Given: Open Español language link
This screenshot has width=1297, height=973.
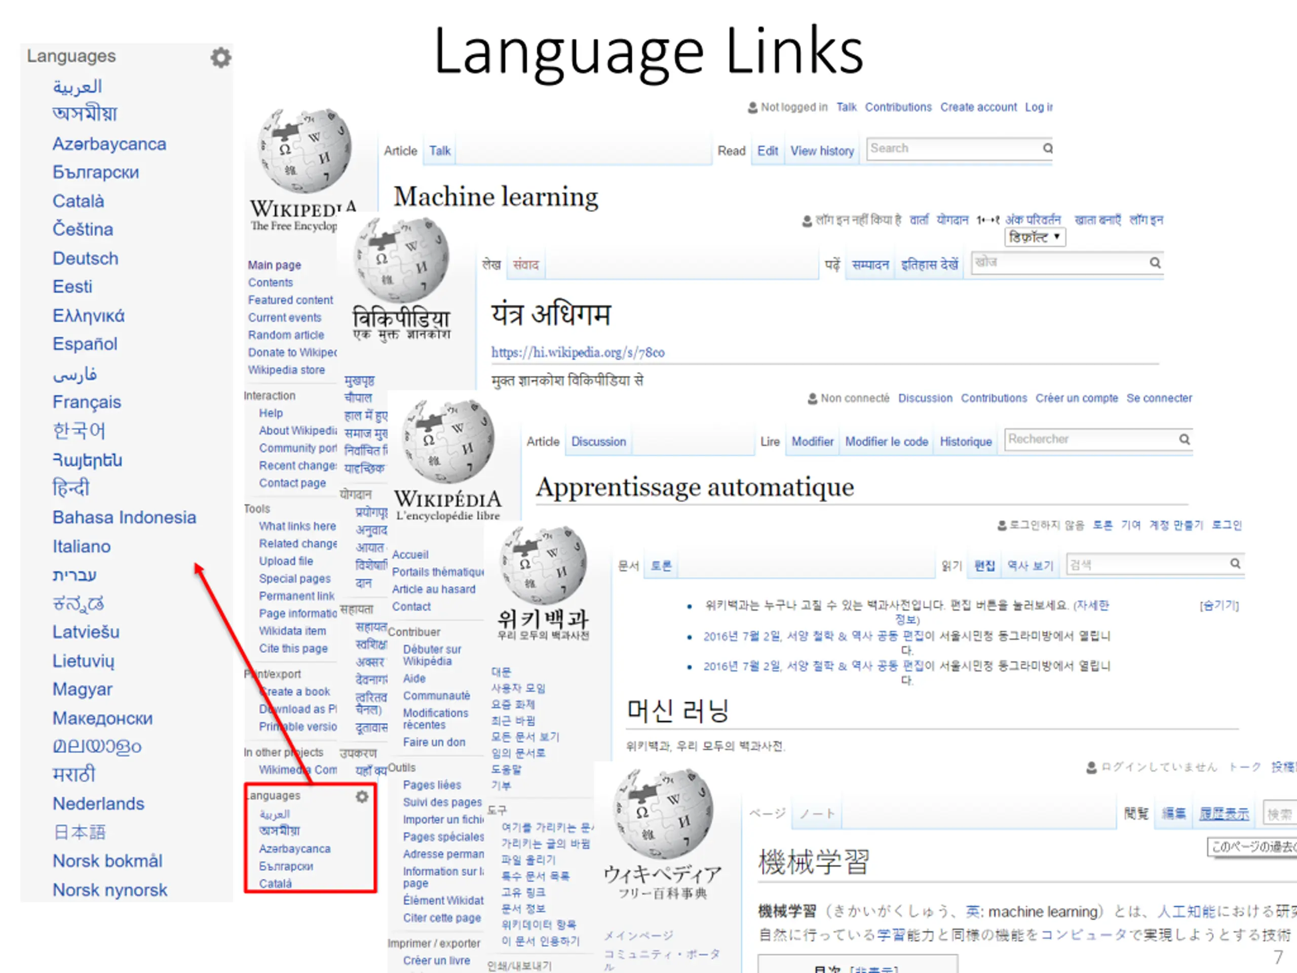Looking at the screenshot, I should click(x=85, y=344).
